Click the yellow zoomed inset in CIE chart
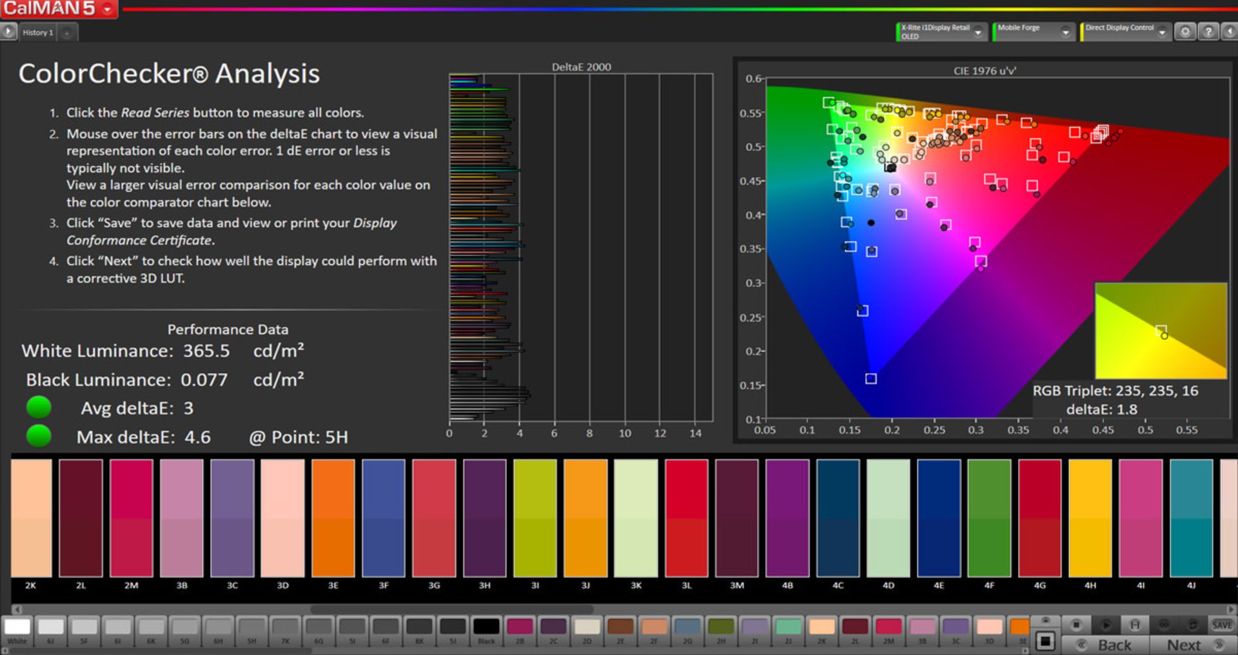 tap(1161, 331)
